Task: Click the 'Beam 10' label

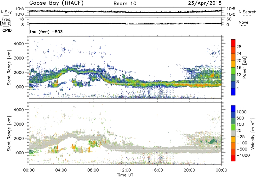Action: click(x=125, y=4)
